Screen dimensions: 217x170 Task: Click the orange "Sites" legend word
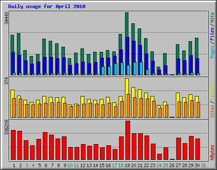[x=212, y=111]
